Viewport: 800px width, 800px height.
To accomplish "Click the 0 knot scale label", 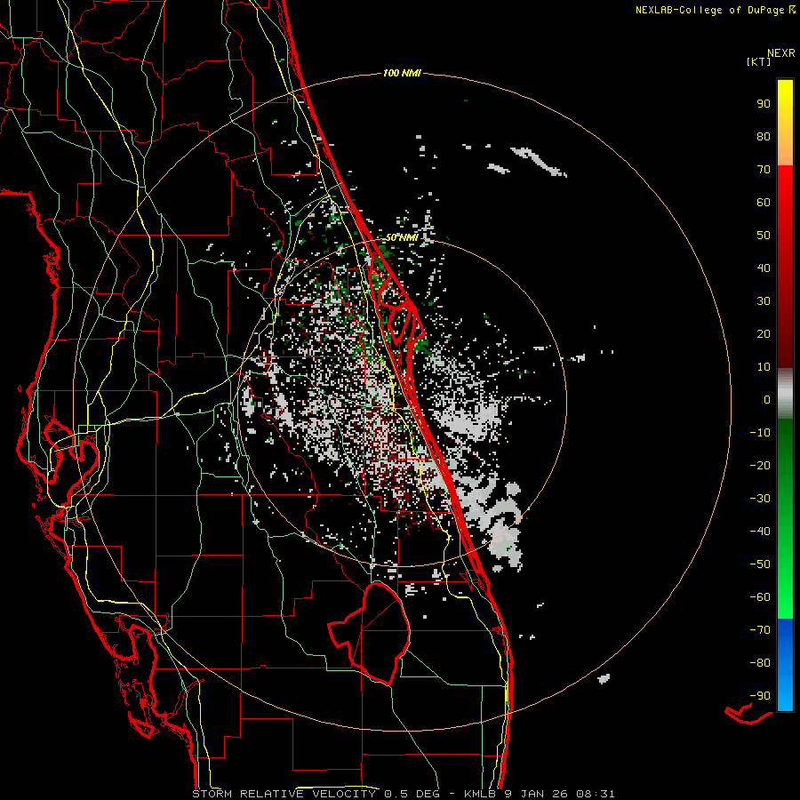I will [x=767, y=399].
